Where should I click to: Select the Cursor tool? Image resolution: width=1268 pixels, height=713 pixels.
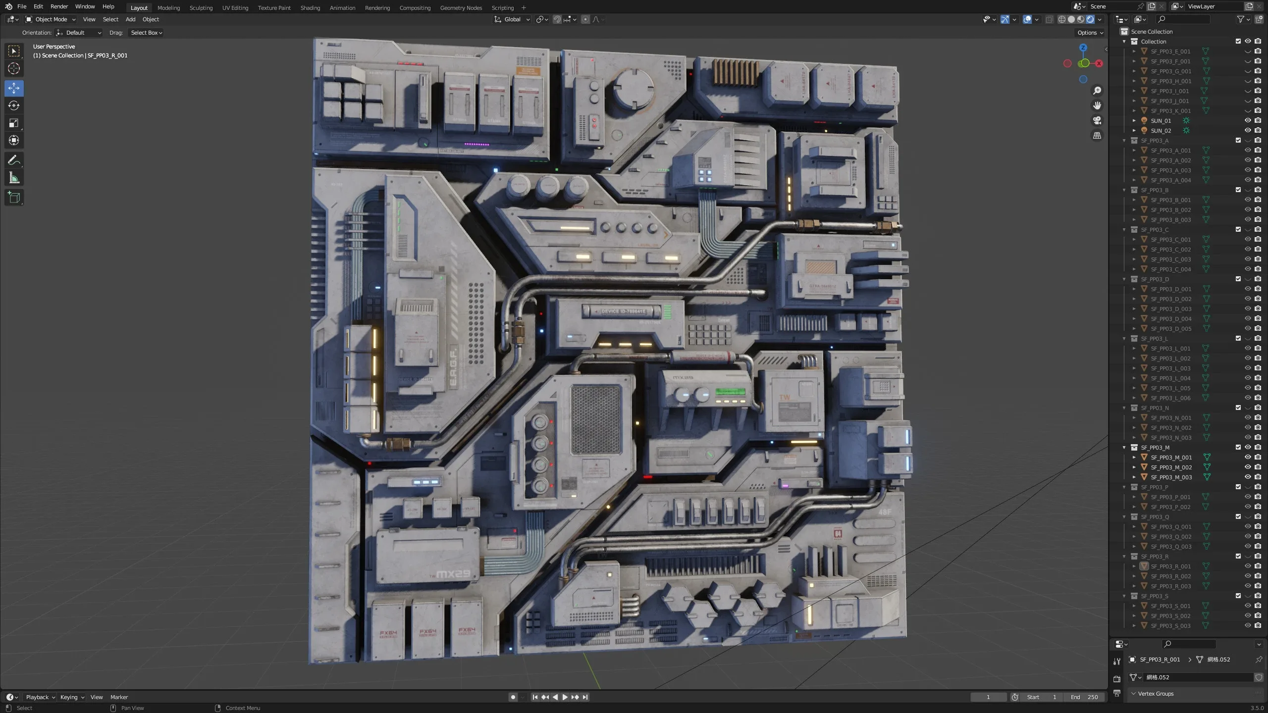pyautogui.click(x=14, y=69)
